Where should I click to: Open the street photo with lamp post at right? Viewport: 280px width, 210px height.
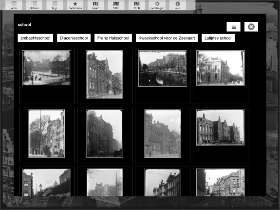(163, 134)
